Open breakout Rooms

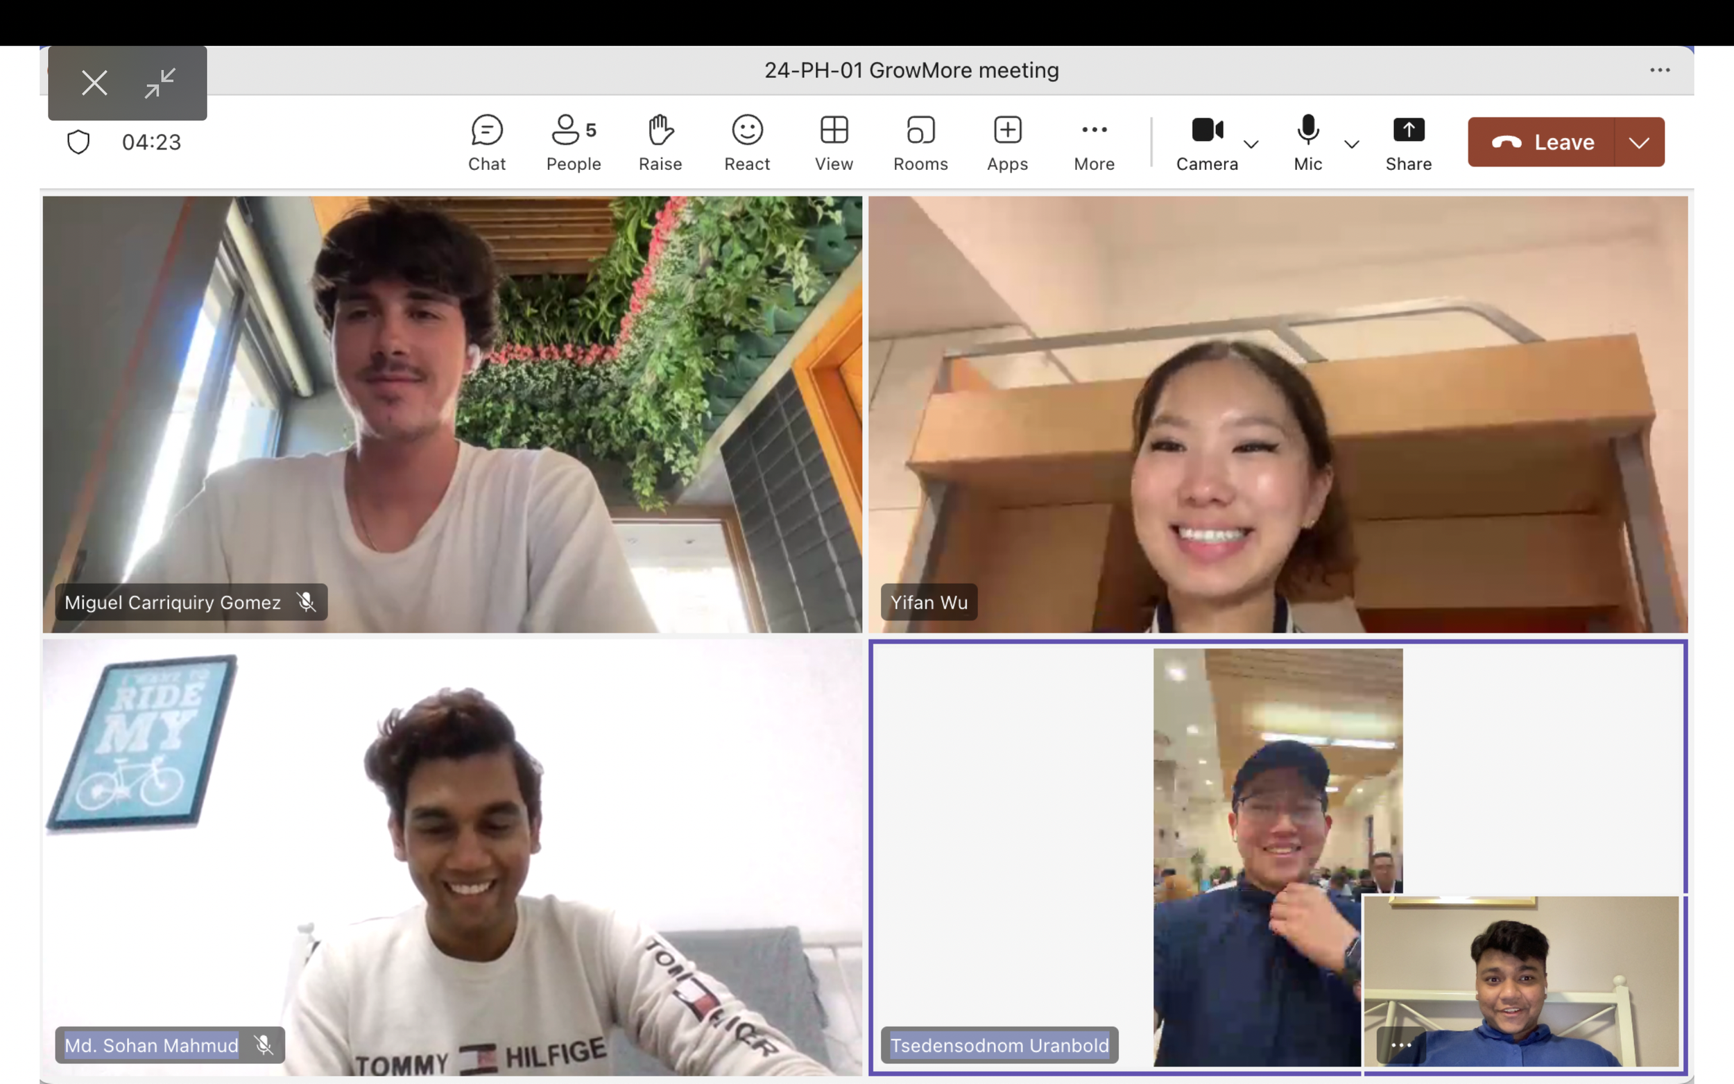pos(920,143)
